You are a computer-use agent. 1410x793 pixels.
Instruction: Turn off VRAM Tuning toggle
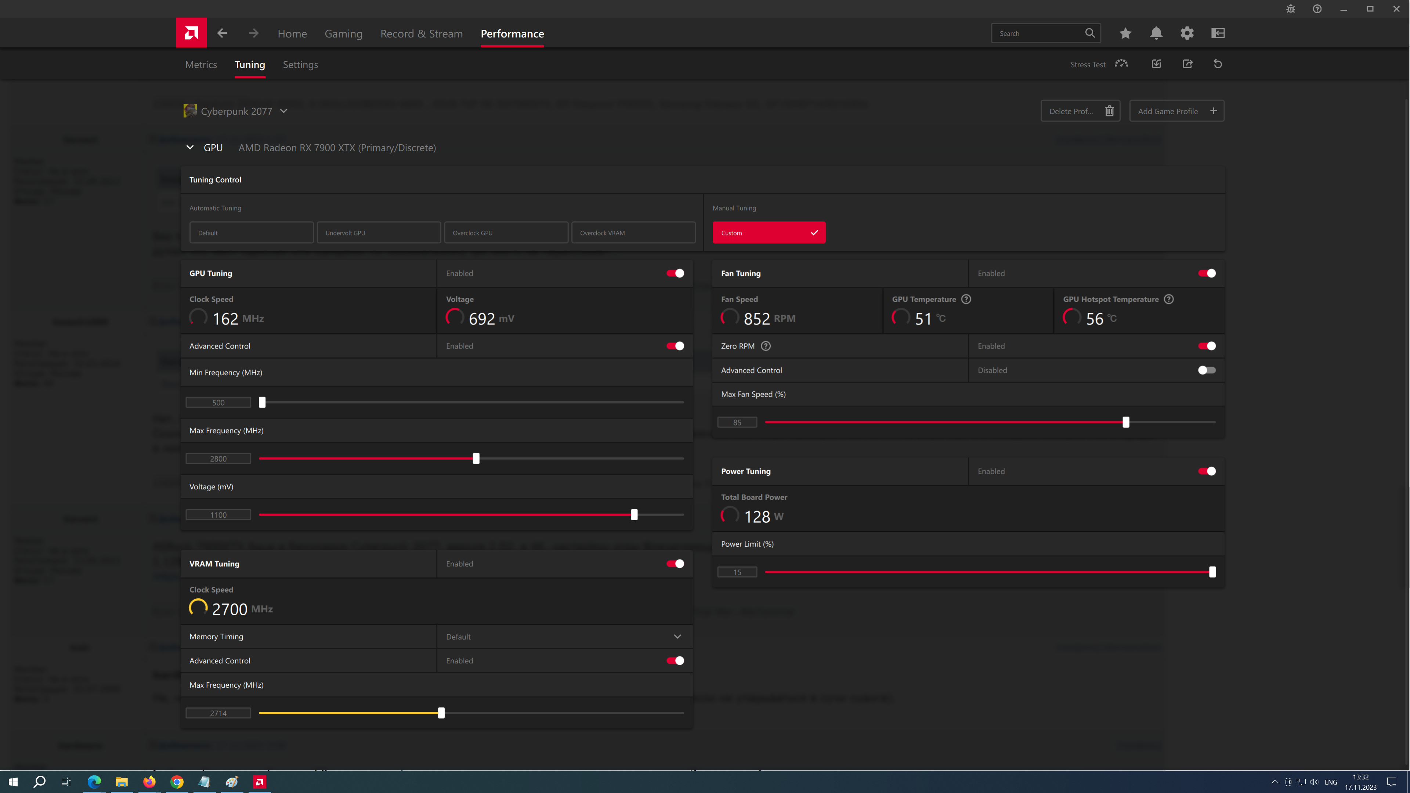[x=675, y=564]
